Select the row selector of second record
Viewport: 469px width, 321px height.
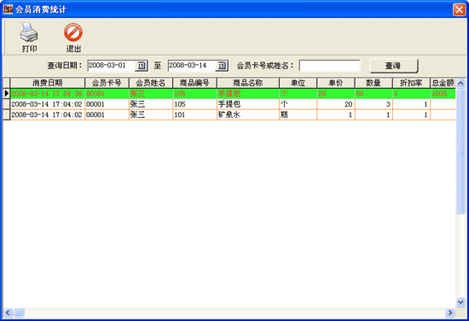click(x=6, y=104)
